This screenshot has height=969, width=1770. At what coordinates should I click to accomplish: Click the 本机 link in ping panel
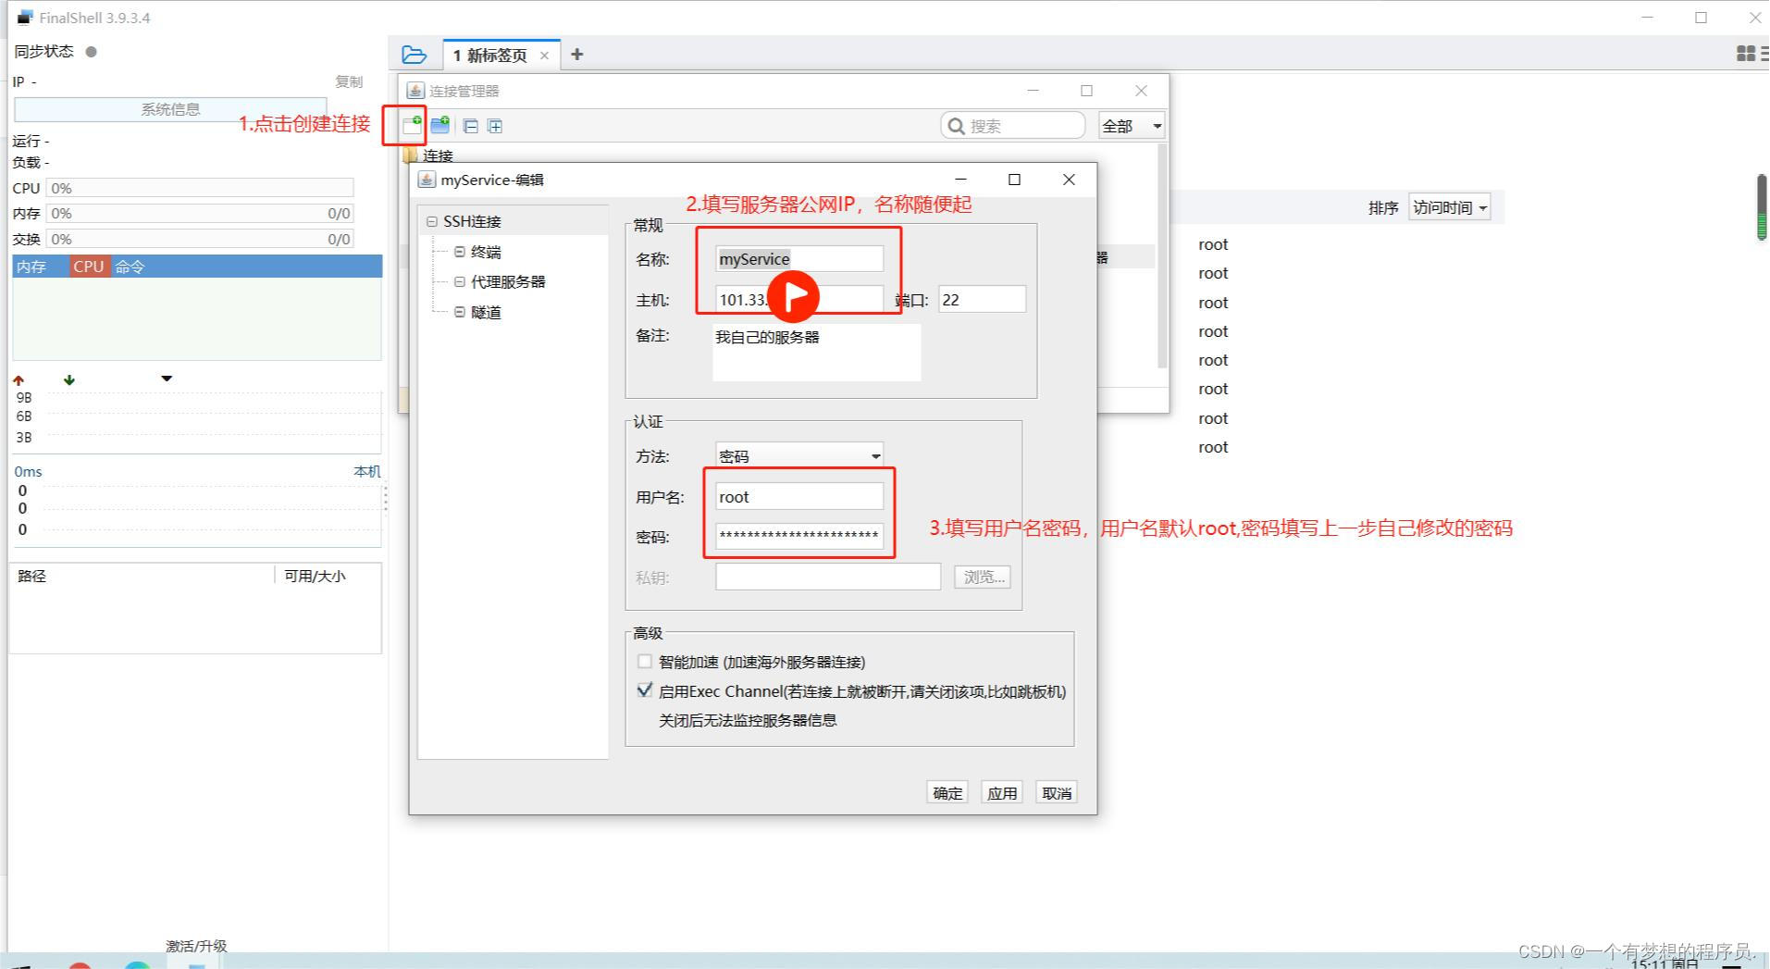click(366, 471)
